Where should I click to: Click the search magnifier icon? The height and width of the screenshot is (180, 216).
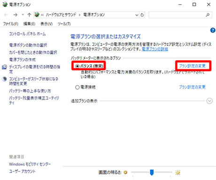(208, 15)
